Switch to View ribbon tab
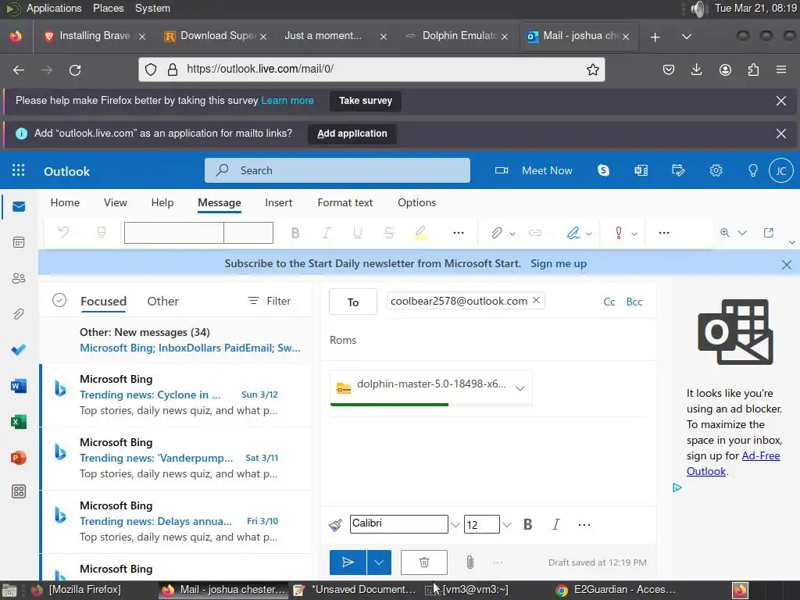Viewport: 800px width, 600px height. tap(116, 202)
